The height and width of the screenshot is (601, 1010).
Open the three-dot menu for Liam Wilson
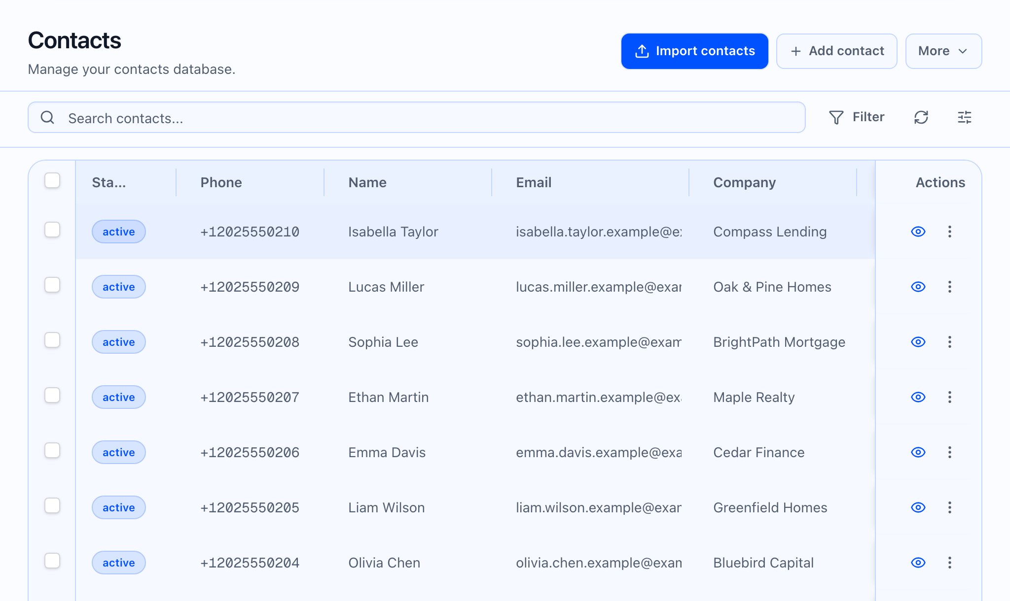(949, 507)
